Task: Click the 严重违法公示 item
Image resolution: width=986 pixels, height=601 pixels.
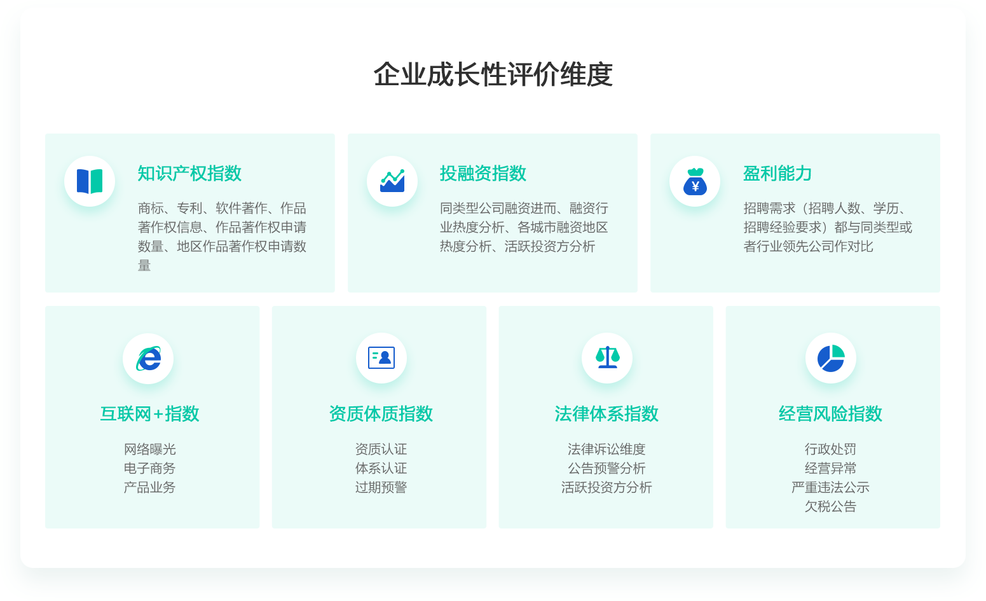Action: click(x=830, y=488)
